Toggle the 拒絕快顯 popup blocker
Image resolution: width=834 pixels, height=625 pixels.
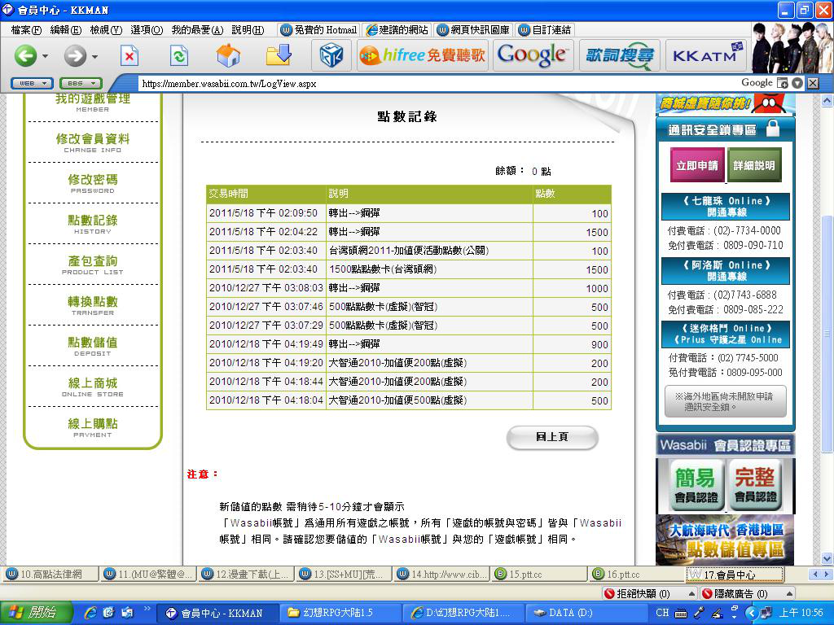point(638,594)
